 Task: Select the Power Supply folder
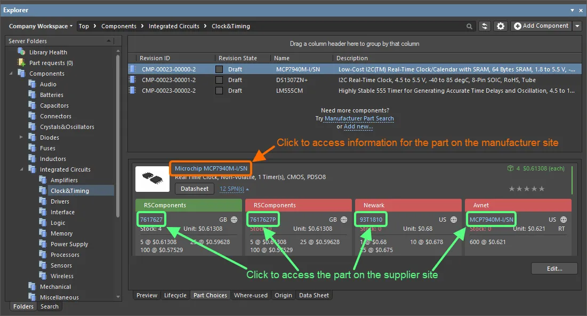tap(69, 244)
